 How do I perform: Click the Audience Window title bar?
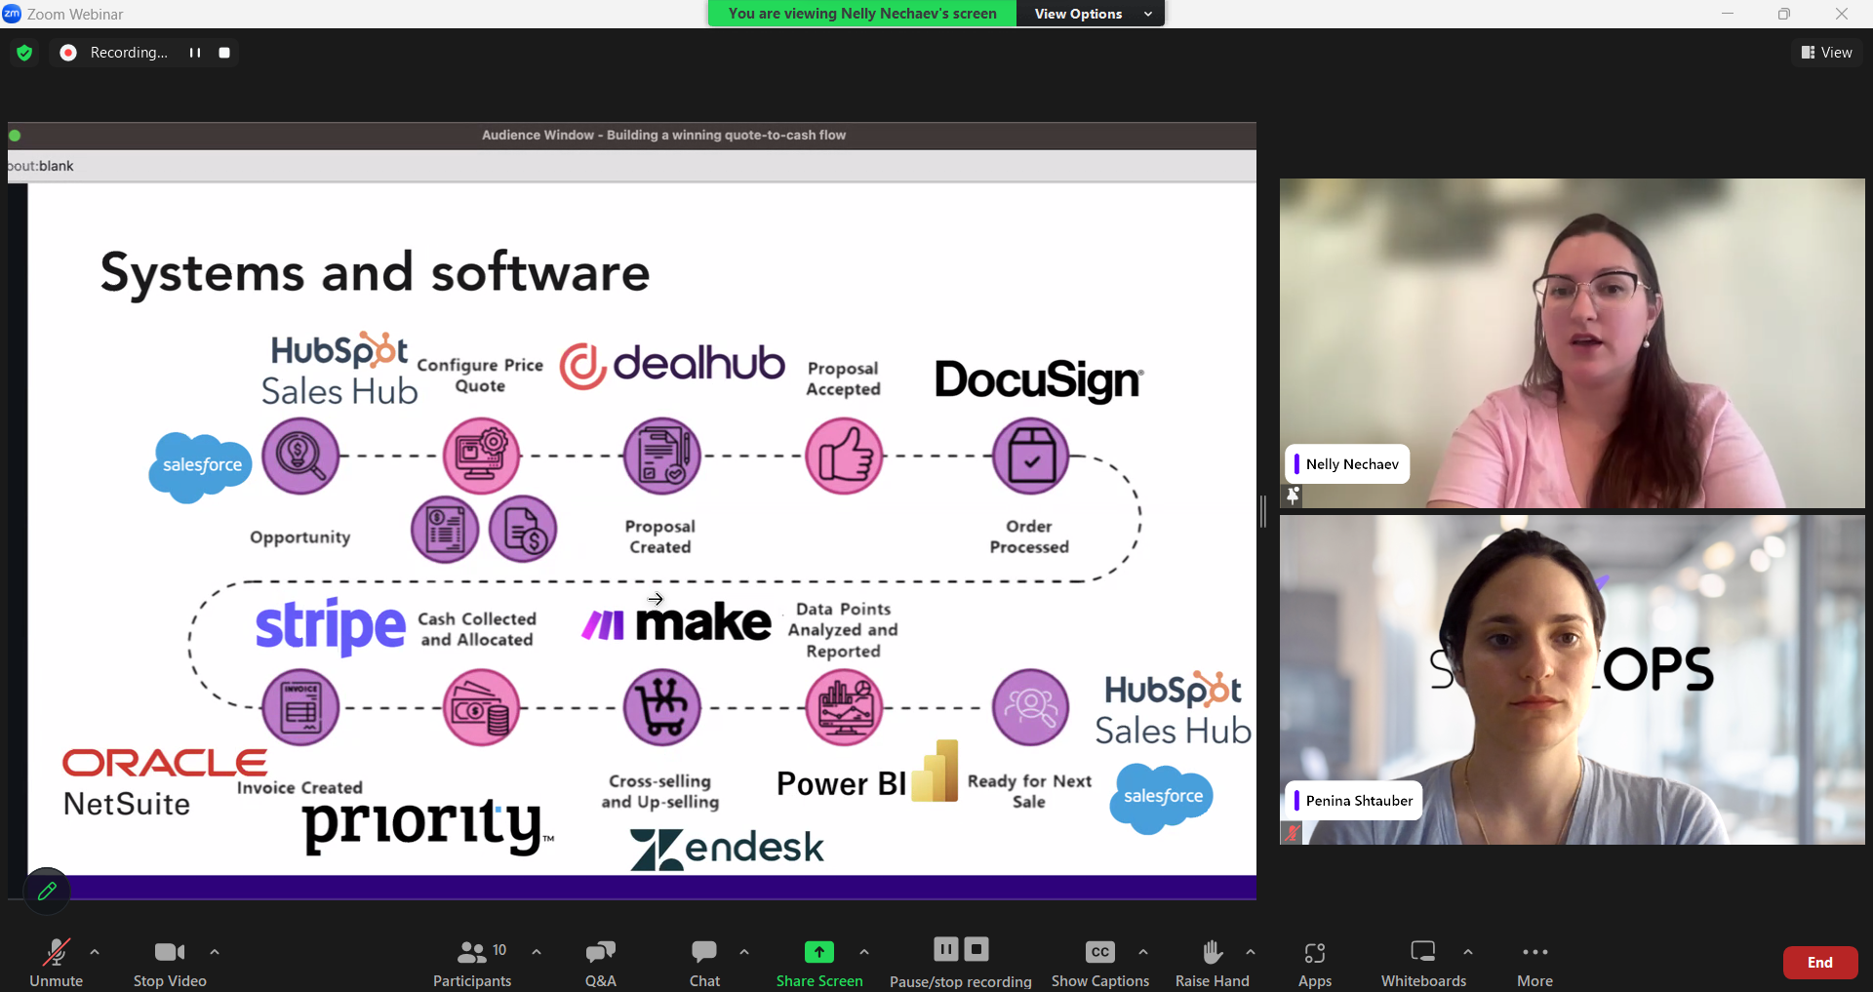coord(632,136)
